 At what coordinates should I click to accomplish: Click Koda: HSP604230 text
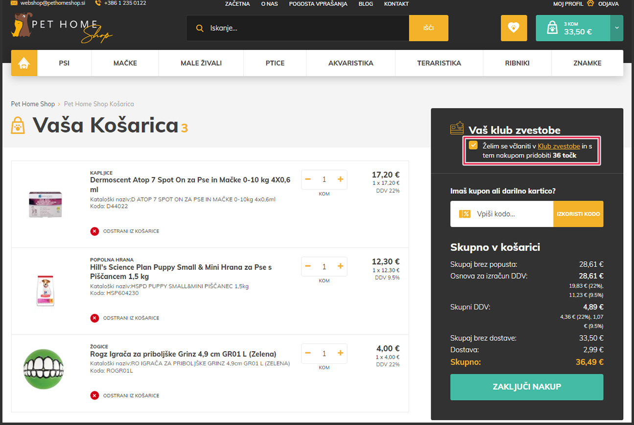coord(115,293)
